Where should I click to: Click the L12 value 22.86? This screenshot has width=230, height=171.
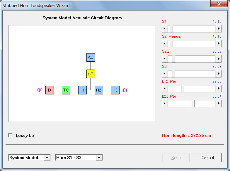click(x=217, y=82)
